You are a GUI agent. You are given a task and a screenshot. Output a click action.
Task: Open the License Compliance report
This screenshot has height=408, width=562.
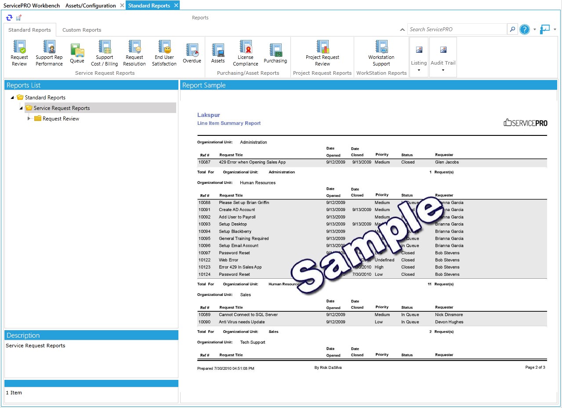pos(246,53)
